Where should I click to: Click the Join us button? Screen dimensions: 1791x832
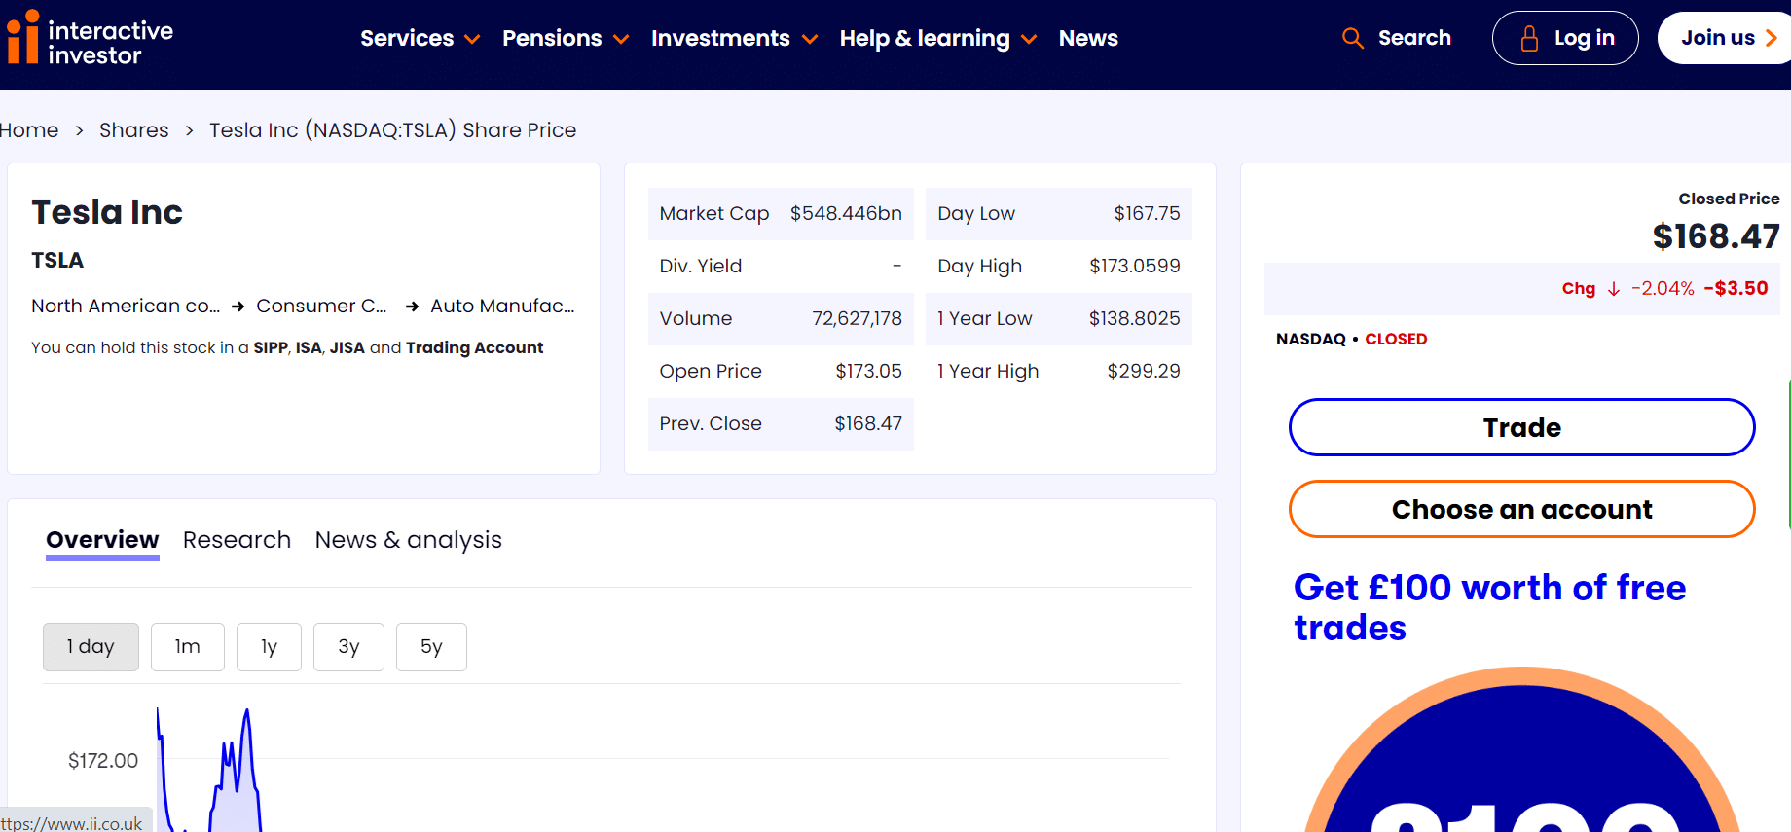(1725, 38)
